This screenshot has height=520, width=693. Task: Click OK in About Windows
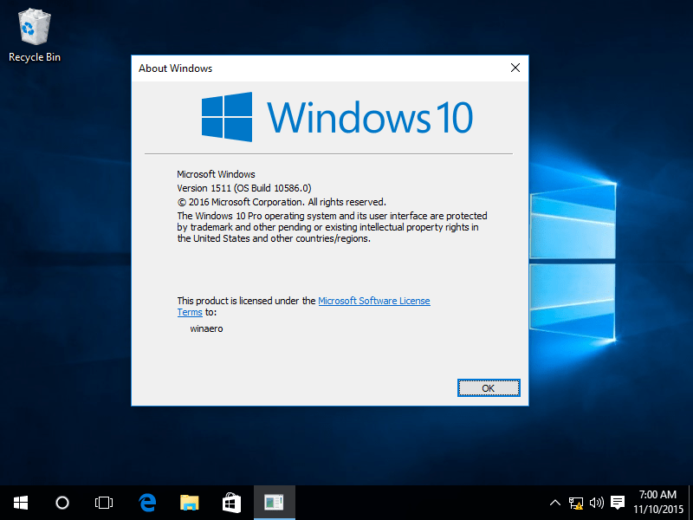489,388
